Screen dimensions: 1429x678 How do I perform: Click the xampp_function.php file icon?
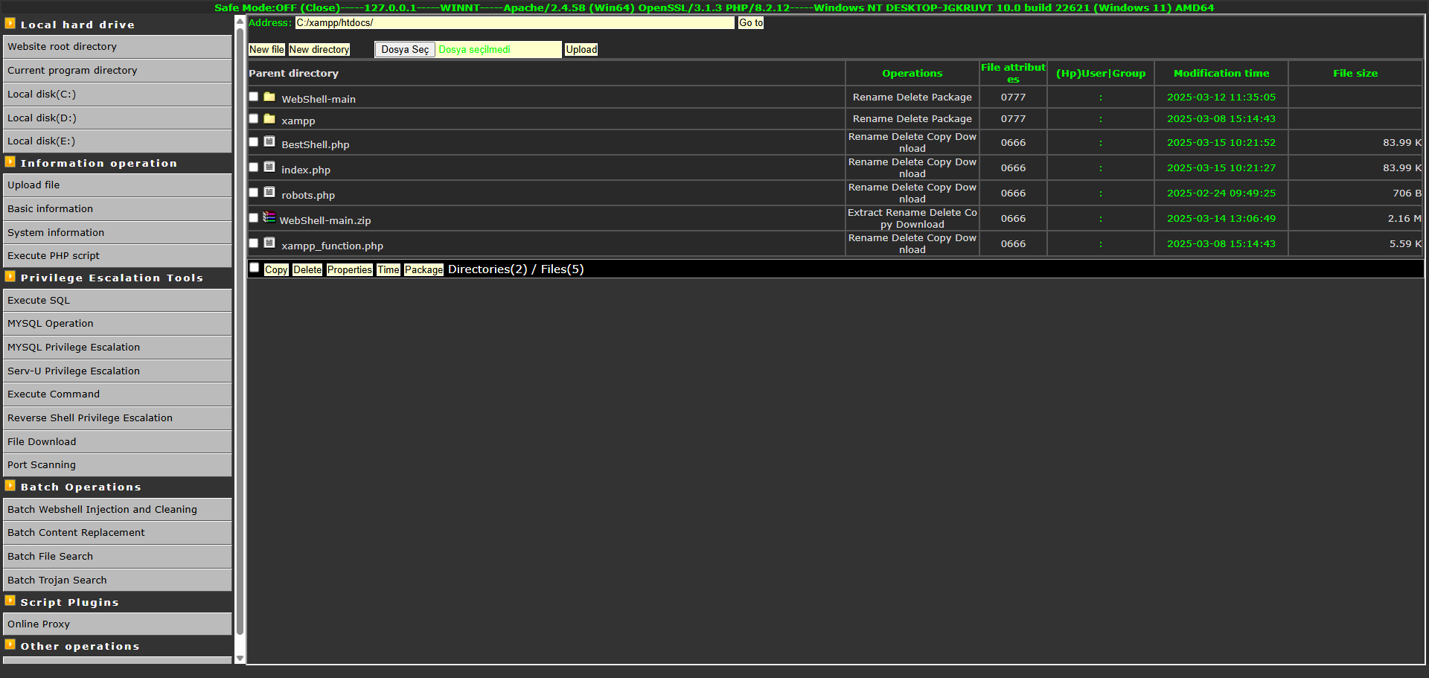click(269, 243)
